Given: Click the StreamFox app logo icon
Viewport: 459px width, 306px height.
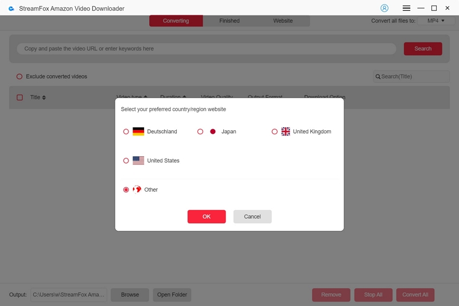Looking at the screenshot, I should point(11,9).
